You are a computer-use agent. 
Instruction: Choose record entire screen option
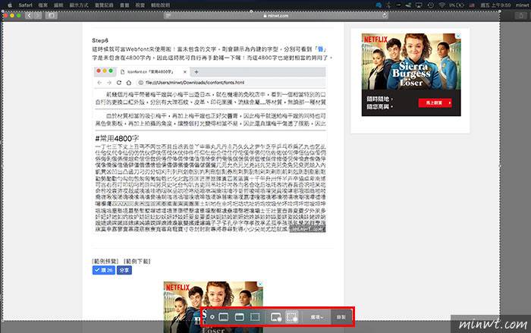275,316
